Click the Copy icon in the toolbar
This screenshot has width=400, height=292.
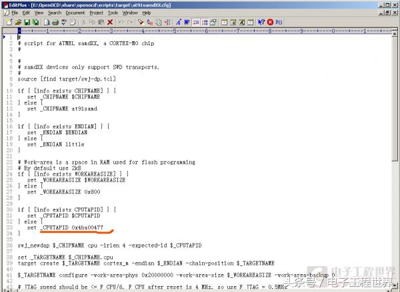click(92, 22)
